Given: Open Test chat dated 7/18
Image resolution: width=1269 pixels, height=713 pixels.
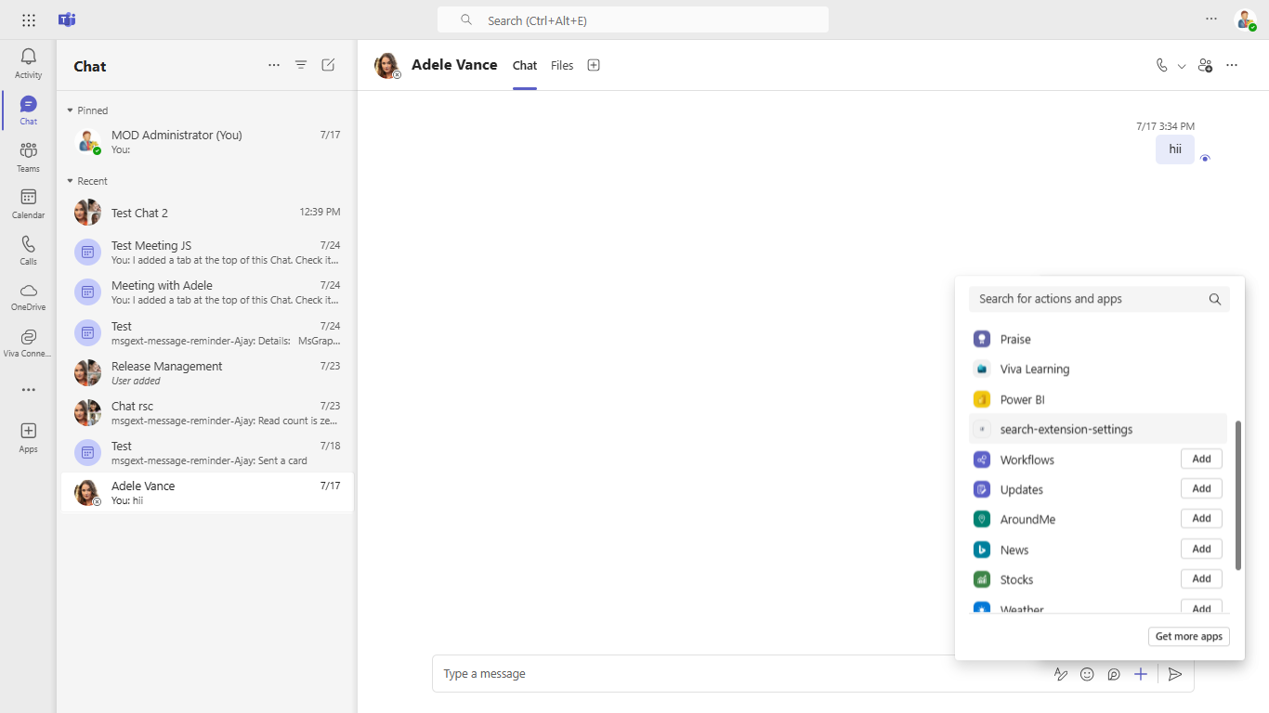Looking at the screenshot, I should (x=207, y=452).
